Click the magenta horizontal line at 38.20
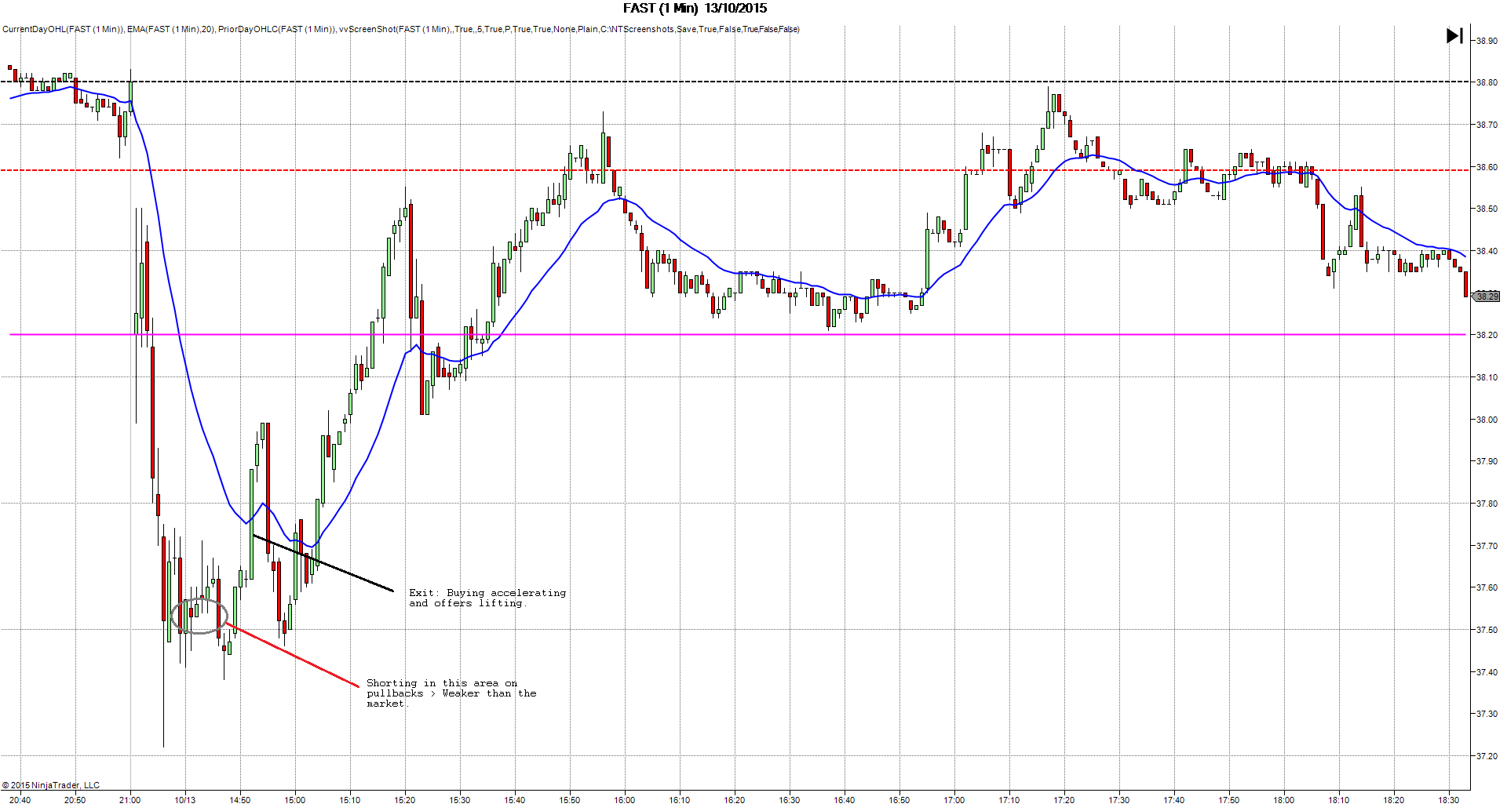The height and width of the screenshot is (811, 1507). click(x=738, y=335)
